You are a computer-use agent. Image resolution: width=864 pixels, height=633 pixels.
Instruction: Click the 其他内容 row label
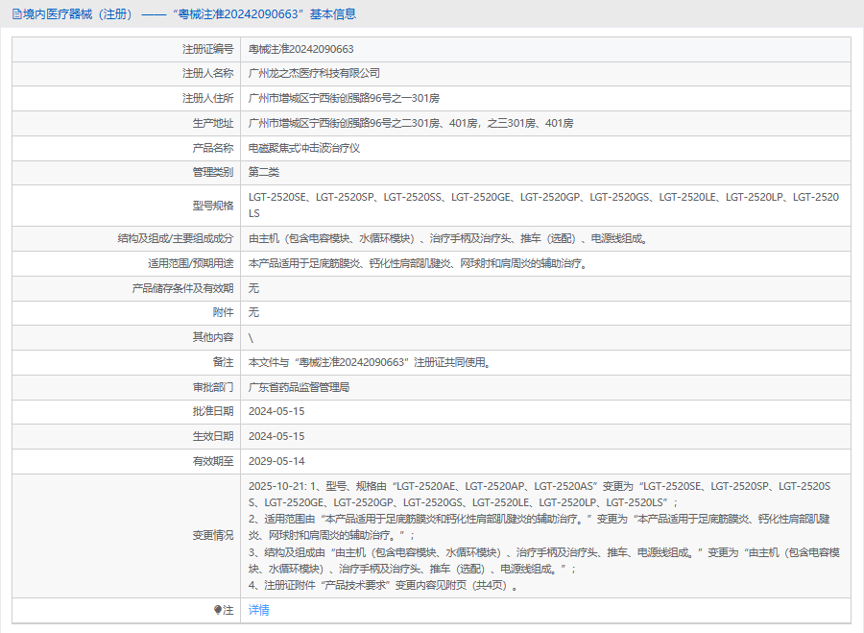213,337
